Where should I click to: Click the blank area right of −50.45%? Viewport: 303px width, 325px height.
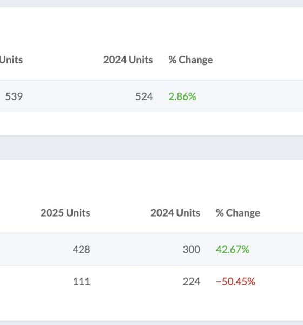click(279, 282)
